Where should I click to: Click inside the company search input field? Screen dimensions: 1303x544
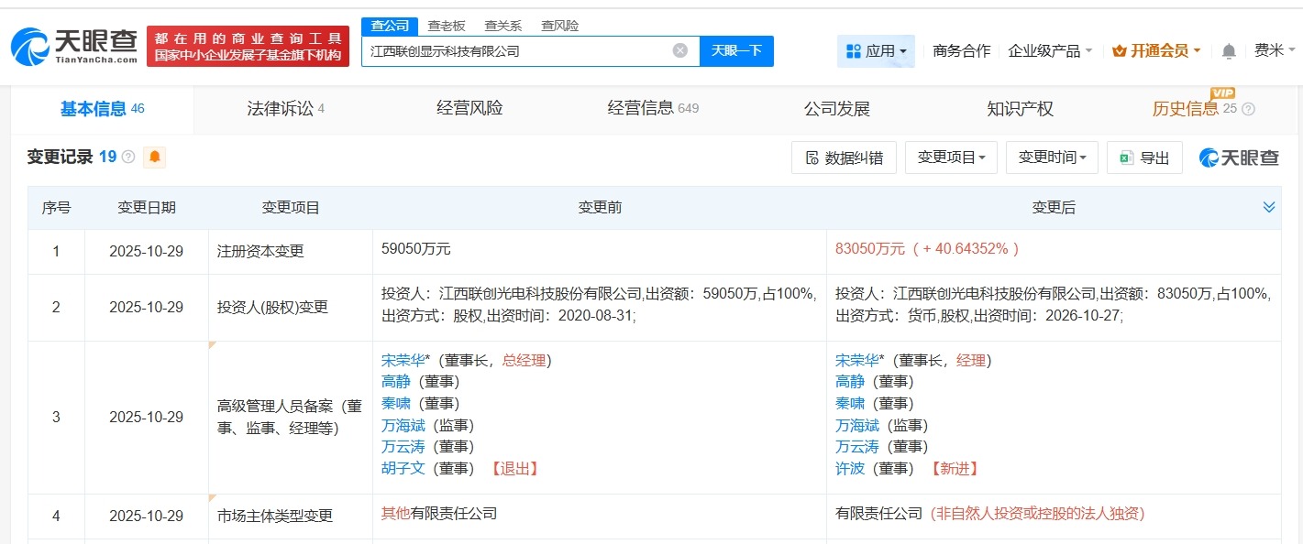(513, 50)
